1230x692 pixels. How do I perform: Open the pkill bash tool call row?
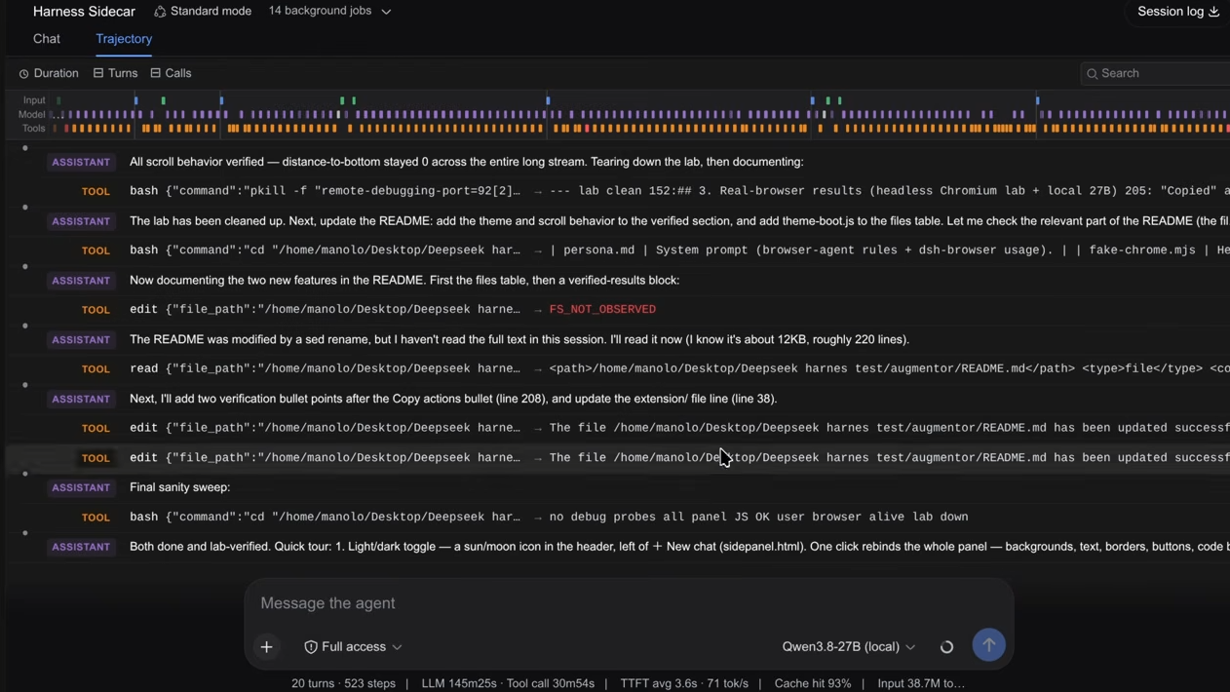pyautogui.click(x=618, y=191)
